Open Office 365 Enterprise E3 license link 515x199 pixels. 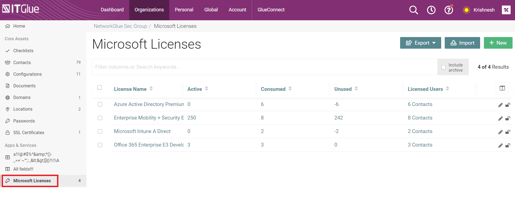click(x=149, y=145)
